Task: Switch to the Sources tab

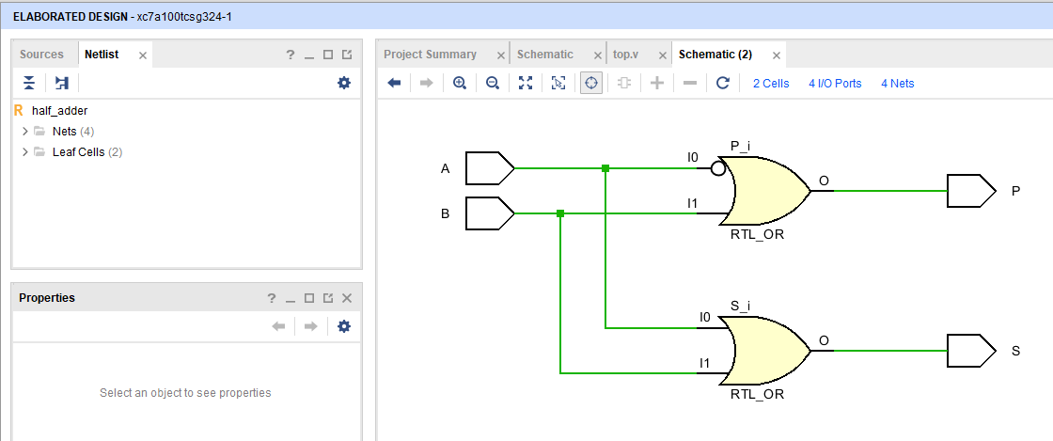Action: pyautogui.click(x=41, y=55)
